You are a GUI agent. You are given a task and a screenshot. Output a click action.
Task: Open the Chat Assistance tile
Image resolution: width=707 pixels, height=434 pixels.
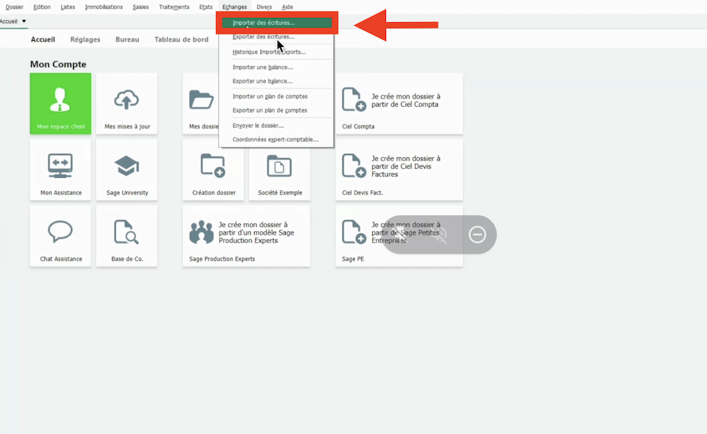tap(61, 236)
